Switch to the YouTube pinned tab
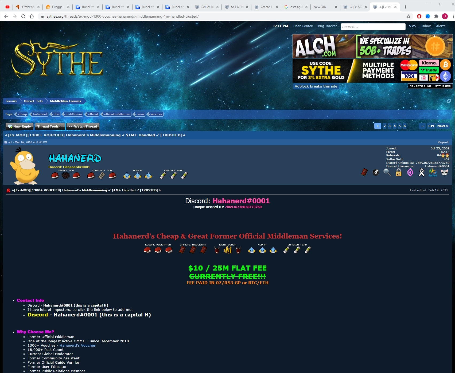 [x=7, y=7]
